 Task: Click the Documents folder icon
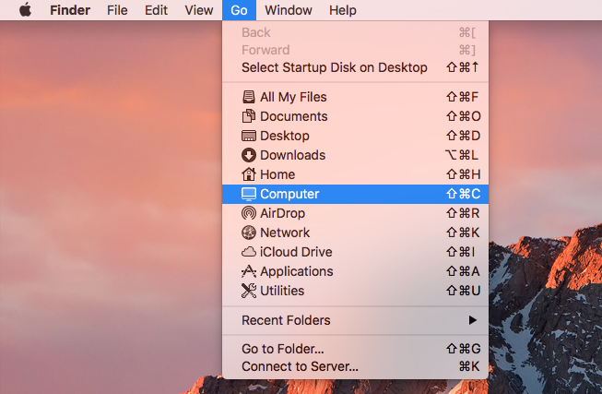pyautogui.click(x=248, y=116)
